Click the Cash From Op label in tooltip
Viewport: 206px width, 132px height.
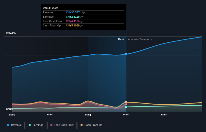pos(52,26)
